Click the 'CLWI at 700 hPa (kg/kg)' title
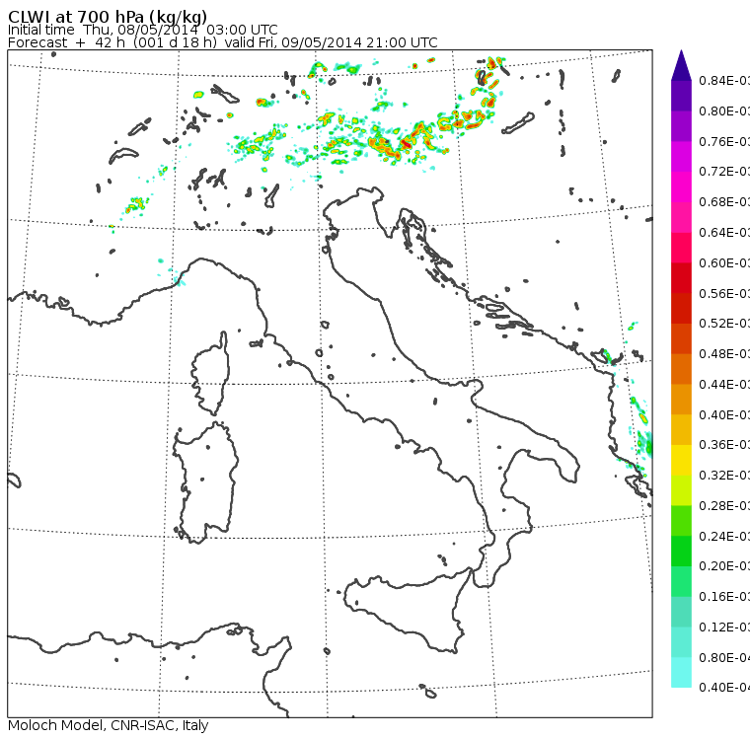The width and height of the screenshot is (750, 739). (108, 17)
